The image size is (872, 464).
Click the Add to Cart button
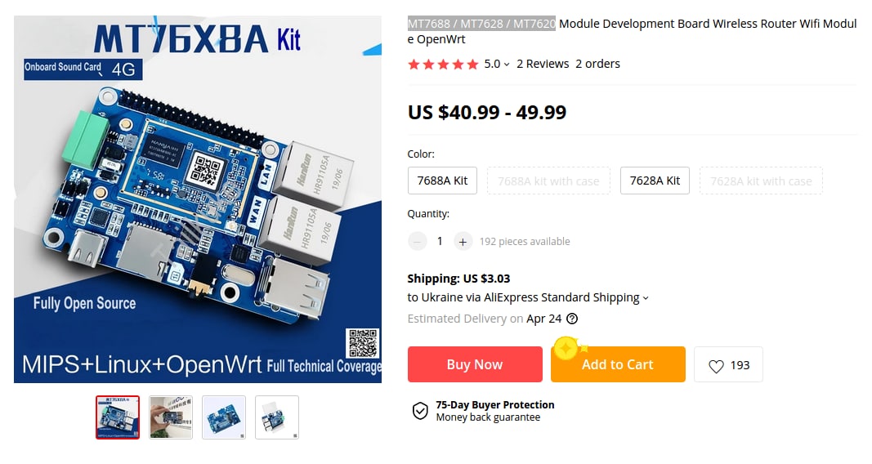(618, 364)
